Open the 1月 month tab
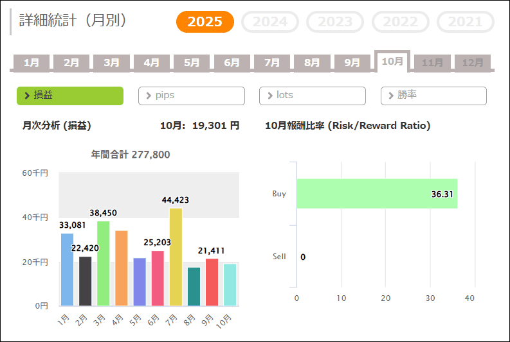This screenshot has height=342, width=510. 32,63
